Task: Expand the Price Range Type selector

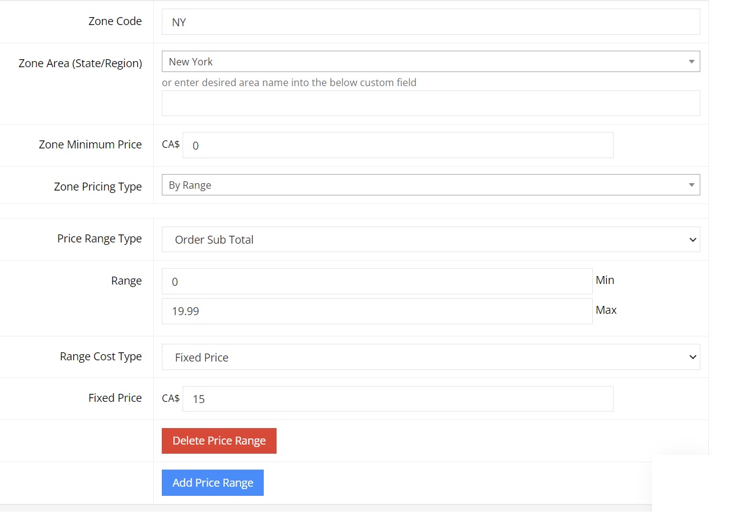Action: pos(430,239)
